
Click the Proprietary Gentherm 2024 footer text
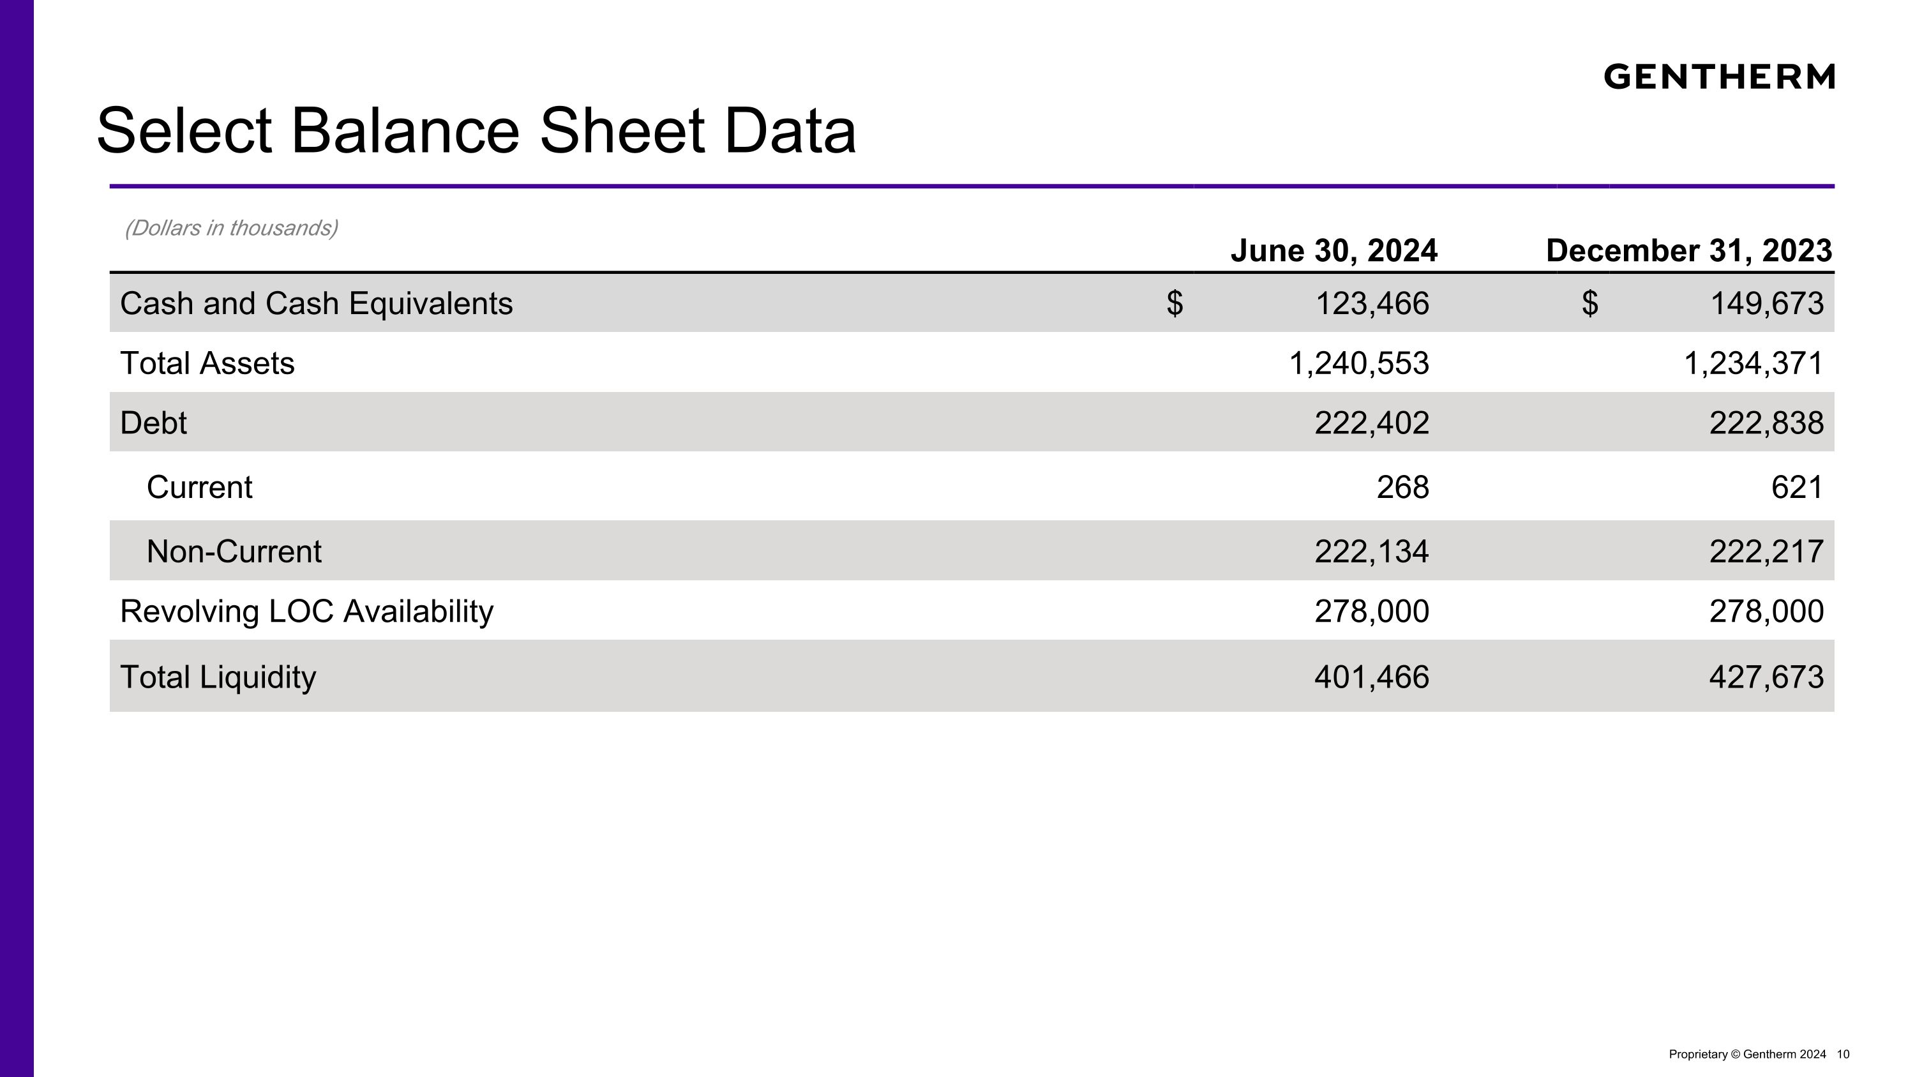(1747, 1054)
